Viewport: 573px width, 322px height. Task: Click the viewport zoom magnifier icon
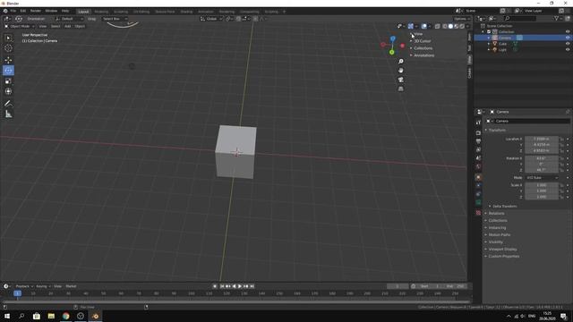tap(401, 62)
